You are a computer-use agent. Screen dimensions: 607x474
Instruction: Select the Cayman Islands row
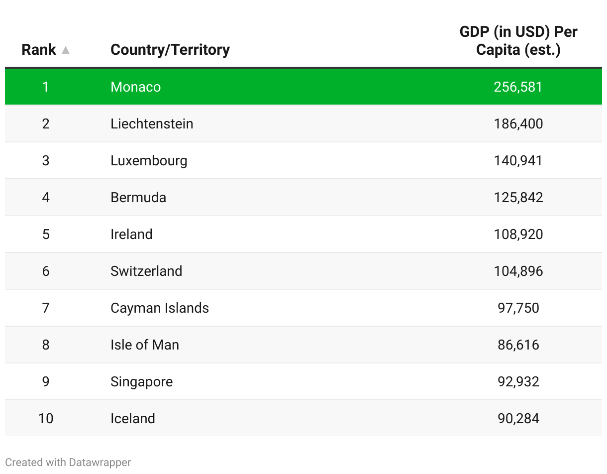pyautogui.click(x=303, y=308)
